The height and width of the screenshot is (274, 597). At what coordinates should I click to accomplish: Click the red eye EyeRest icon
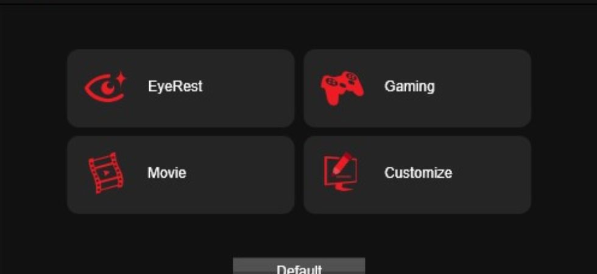[x=105, y=86]
